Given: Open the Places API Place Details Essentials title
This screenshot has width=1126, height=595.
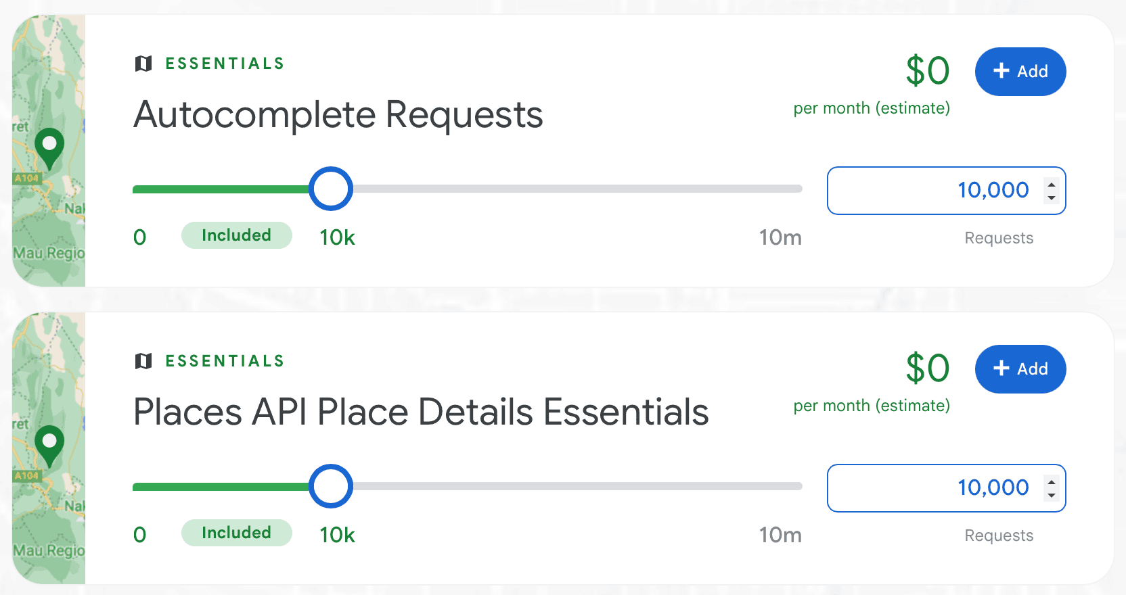Looking at the screenshot, I should pyautogui.click(x=420, y=411).
